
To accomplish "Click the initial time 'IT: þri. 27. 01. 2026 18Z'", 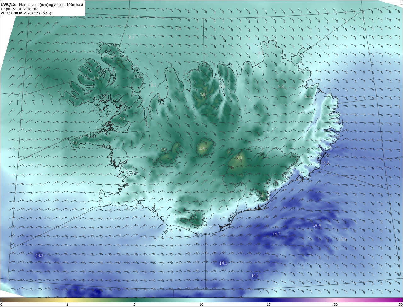I will point(19,9).
